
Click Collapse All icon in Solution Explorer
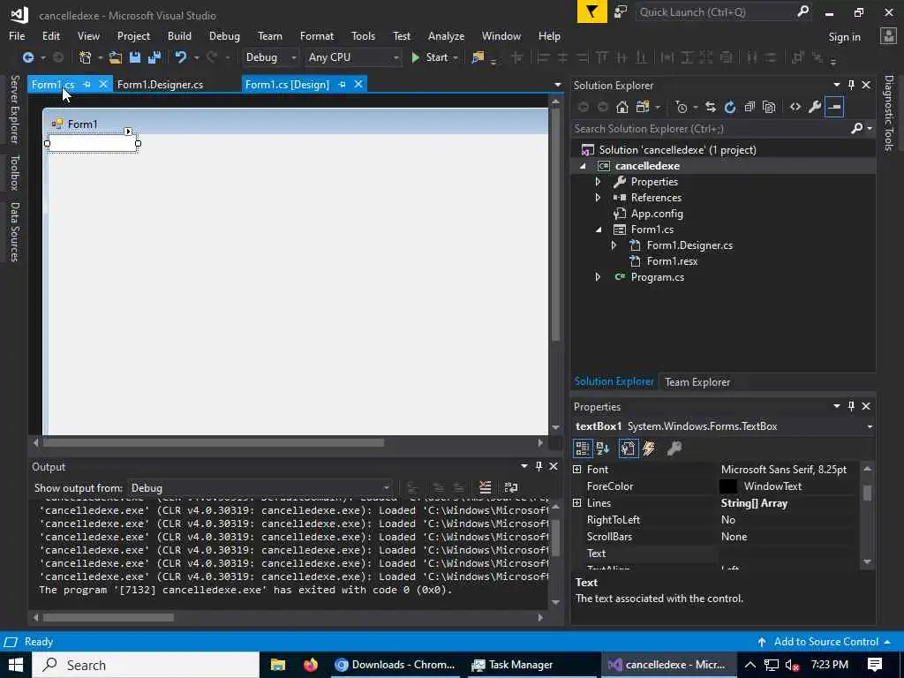click(750, 107)
